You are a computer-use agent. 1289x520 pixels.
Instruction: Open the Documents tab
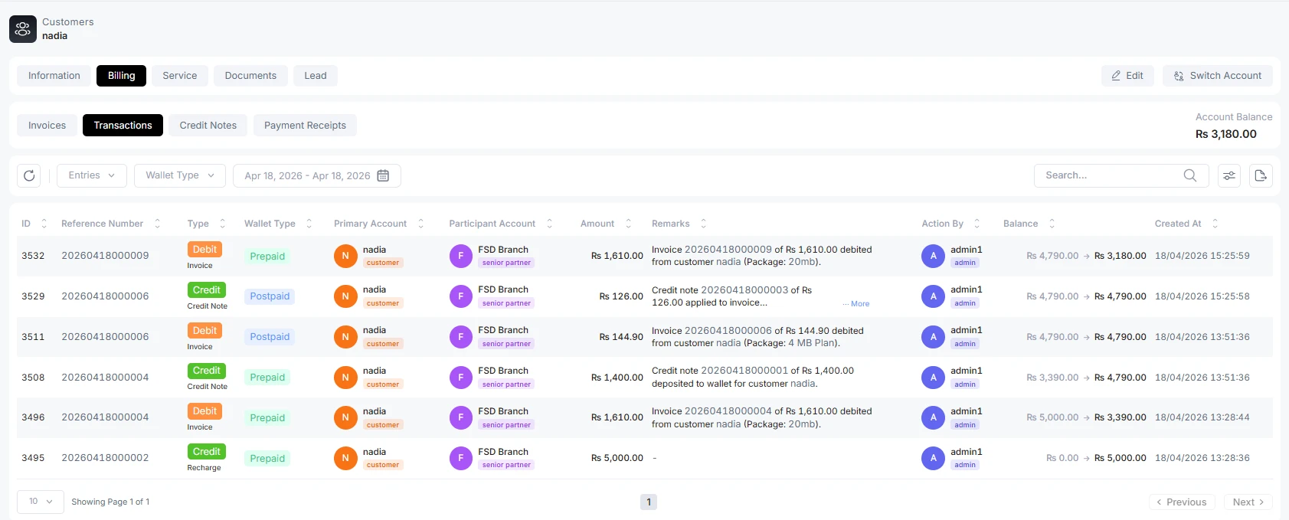(x=250, y=76)
